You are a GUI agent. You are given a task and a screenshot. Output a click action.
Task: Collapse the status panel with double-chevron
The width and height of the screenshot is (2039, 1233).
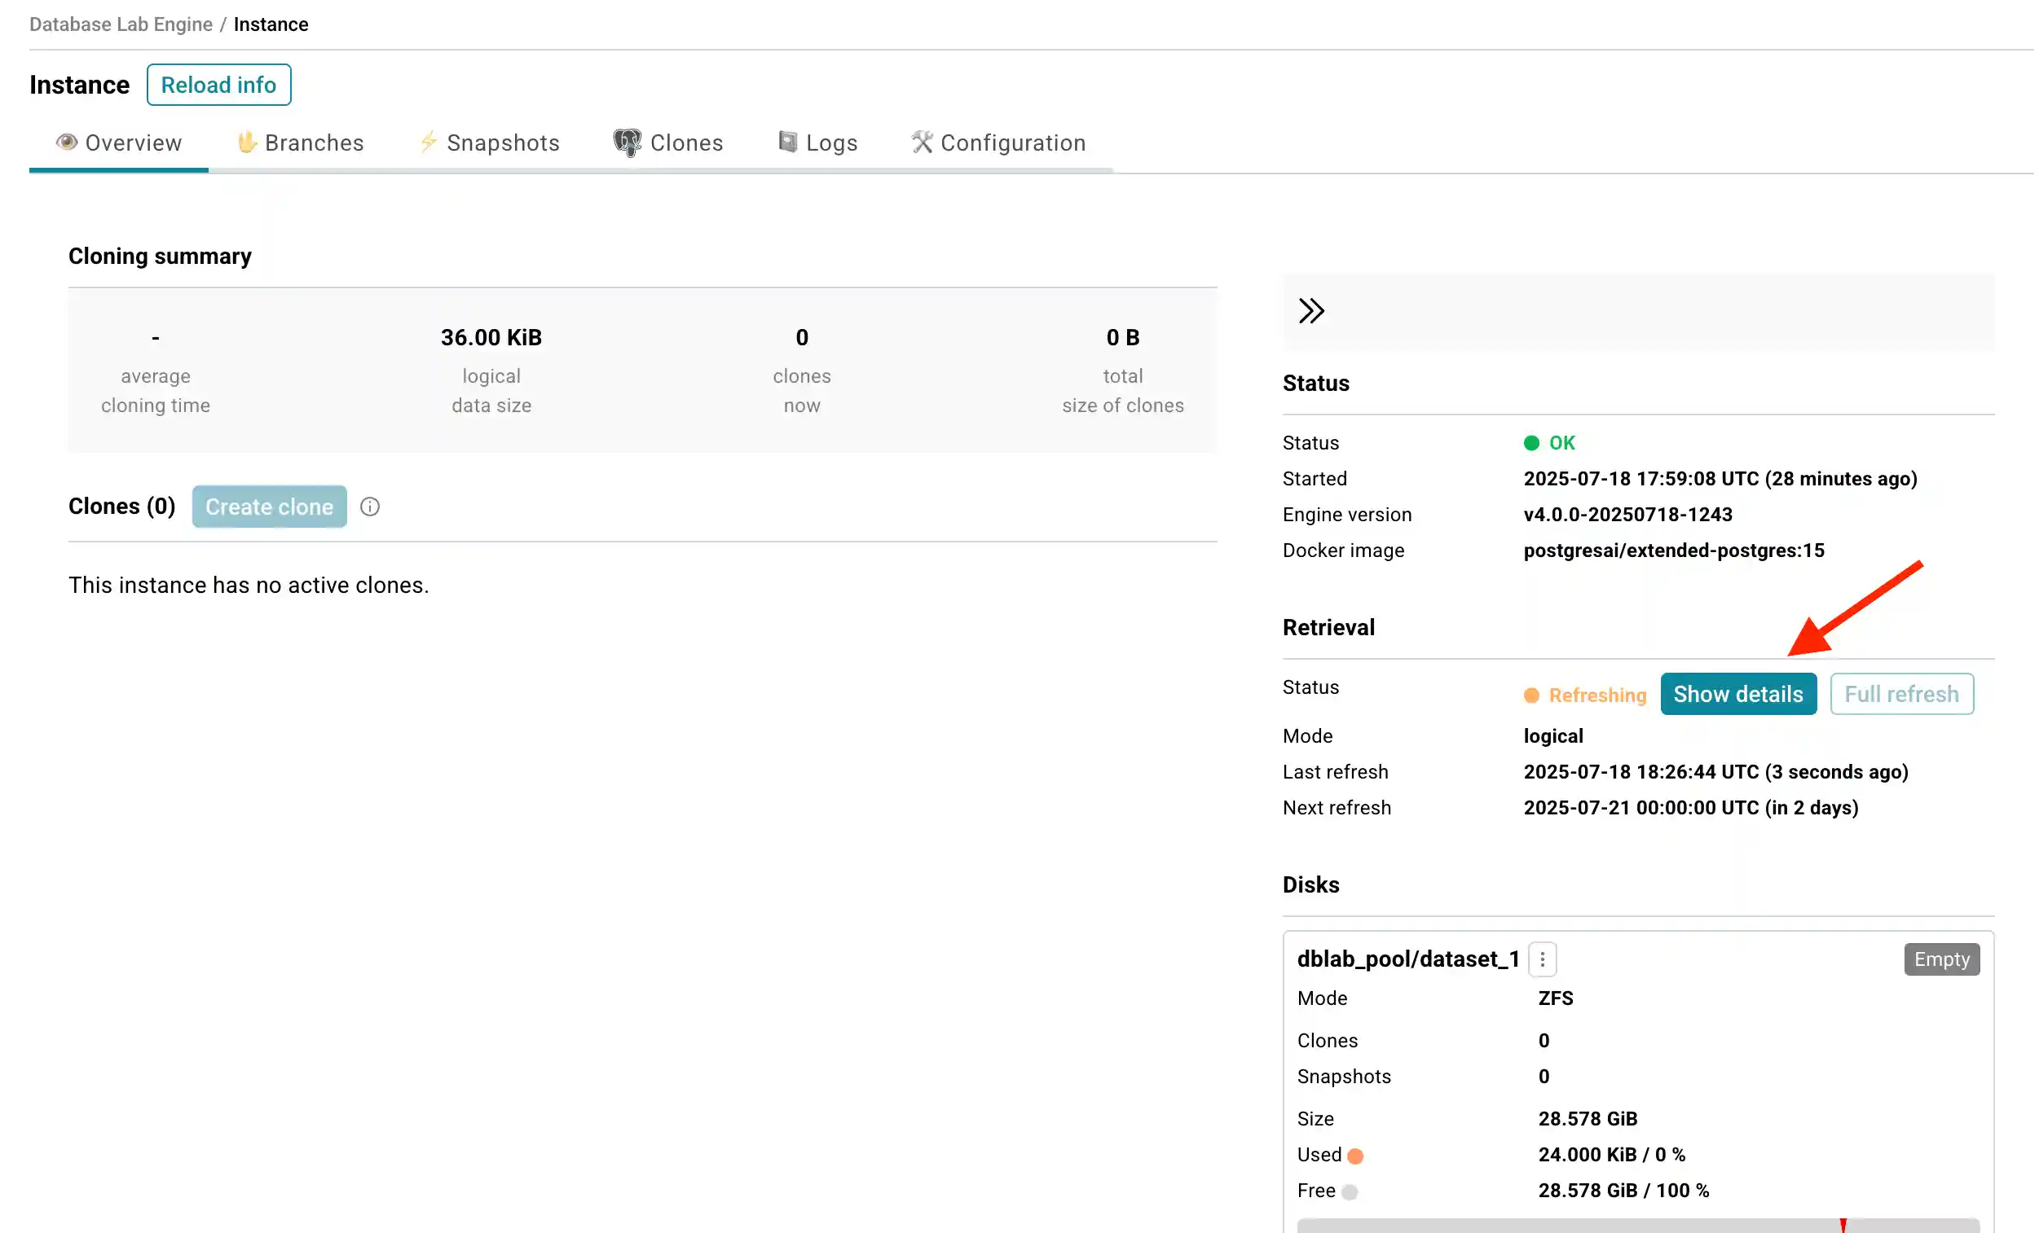(1311, 313)
